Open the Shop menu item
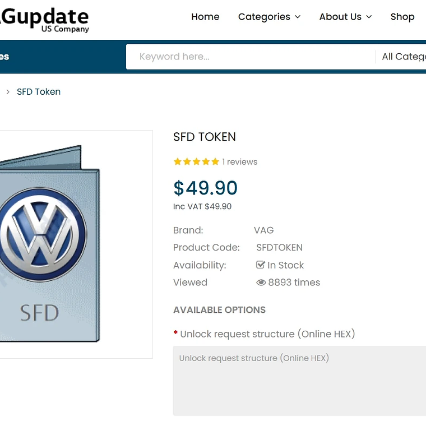 coord(402,17)
